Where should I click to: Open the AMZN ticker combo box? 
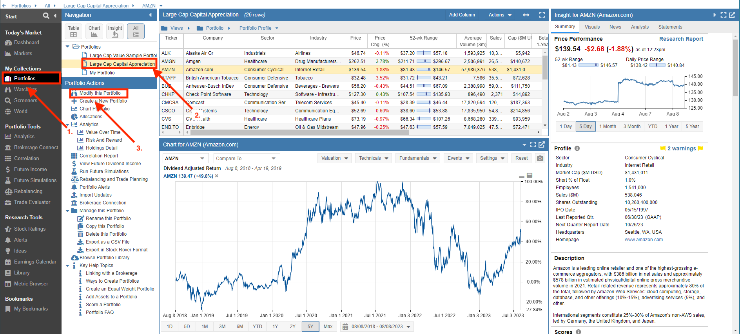pyautogui.click(x=185, y=158)
